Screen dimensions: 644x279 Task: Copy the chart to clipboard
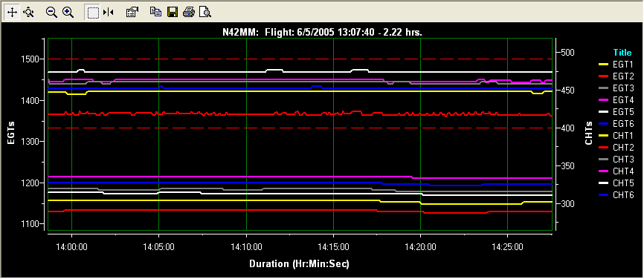coord(155,13)
